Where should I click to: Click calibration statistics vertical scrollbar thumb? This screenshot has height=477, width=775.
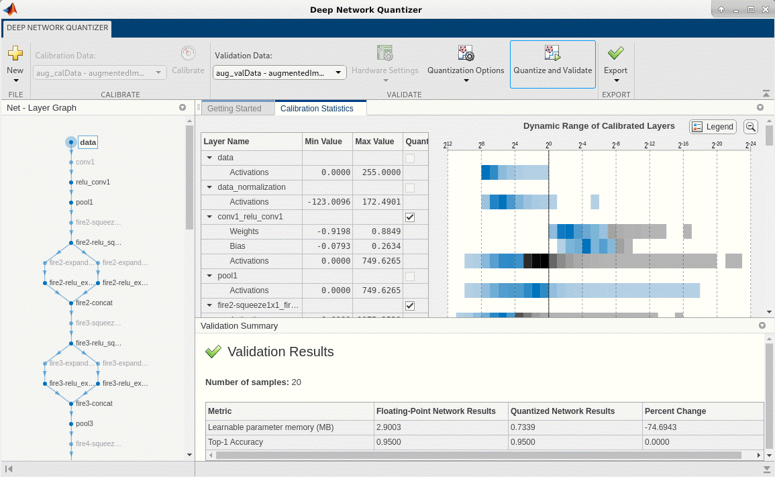(x=768, y=136)
